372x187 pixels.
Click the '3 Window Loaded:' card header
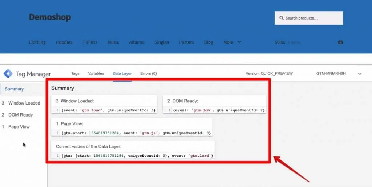click(x=75, y=101)
